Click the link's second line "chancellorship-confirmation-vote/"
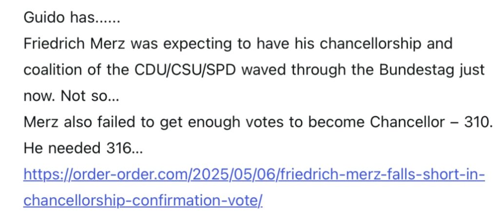499x220 pixels. click(x=143, y=201)
